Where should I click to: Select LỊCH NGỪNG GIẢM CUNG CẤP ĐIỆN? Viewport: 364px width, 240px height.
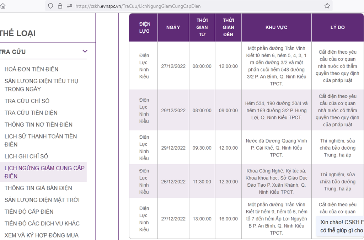44,172
